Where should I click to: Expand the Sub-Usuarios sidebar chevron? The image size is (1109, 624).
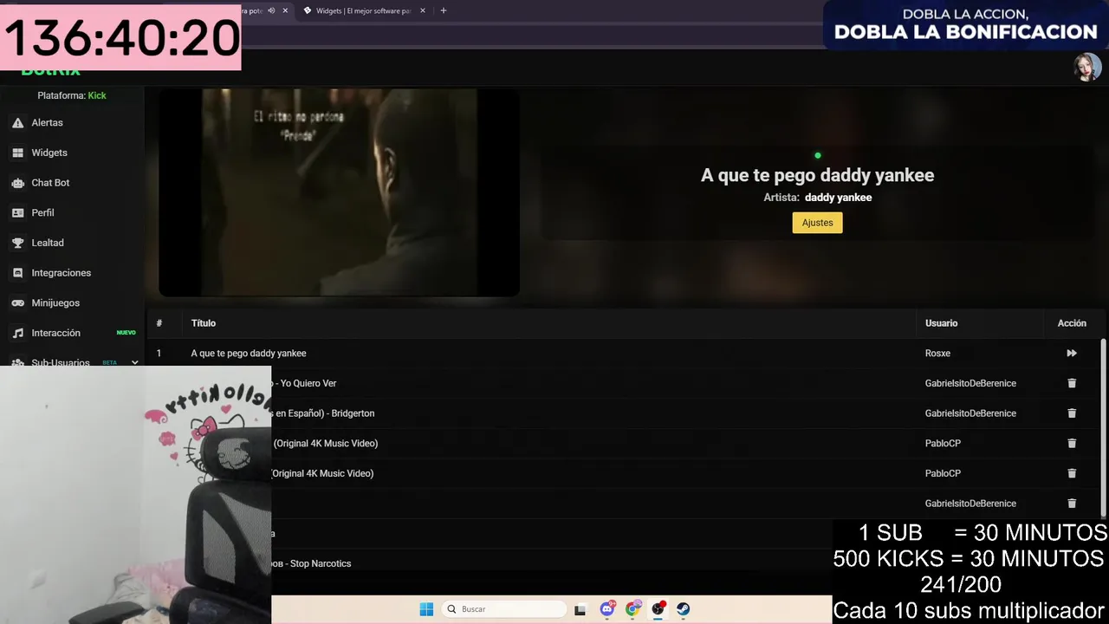(134, 362)
